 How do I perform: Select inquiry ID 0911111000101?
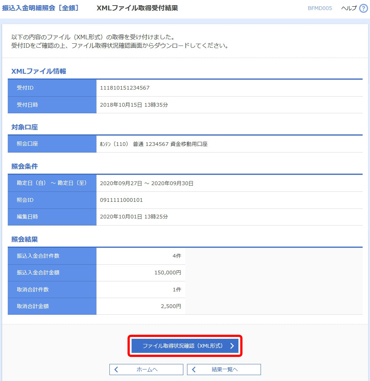tap(121, 200)
